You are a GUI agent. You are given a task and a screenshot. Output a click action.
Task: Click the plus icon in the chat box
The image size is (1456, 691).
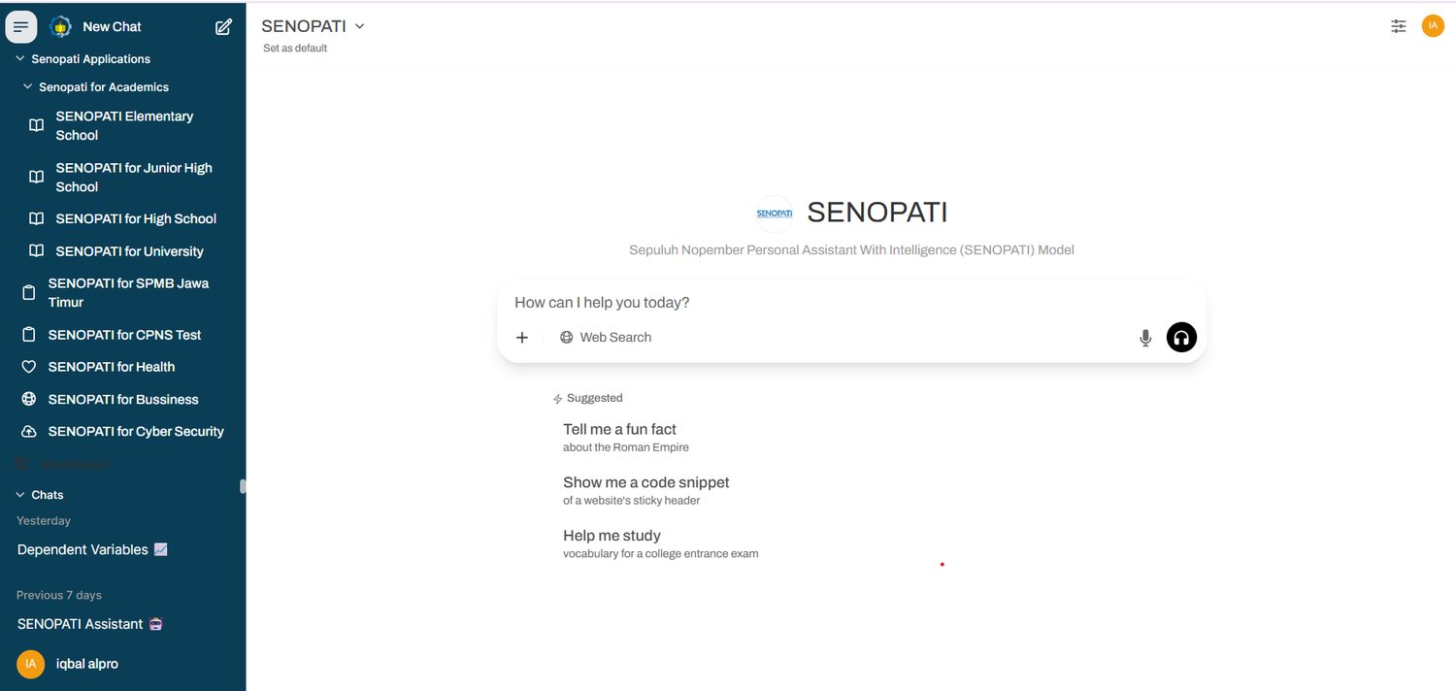click(x=522, y=338)
